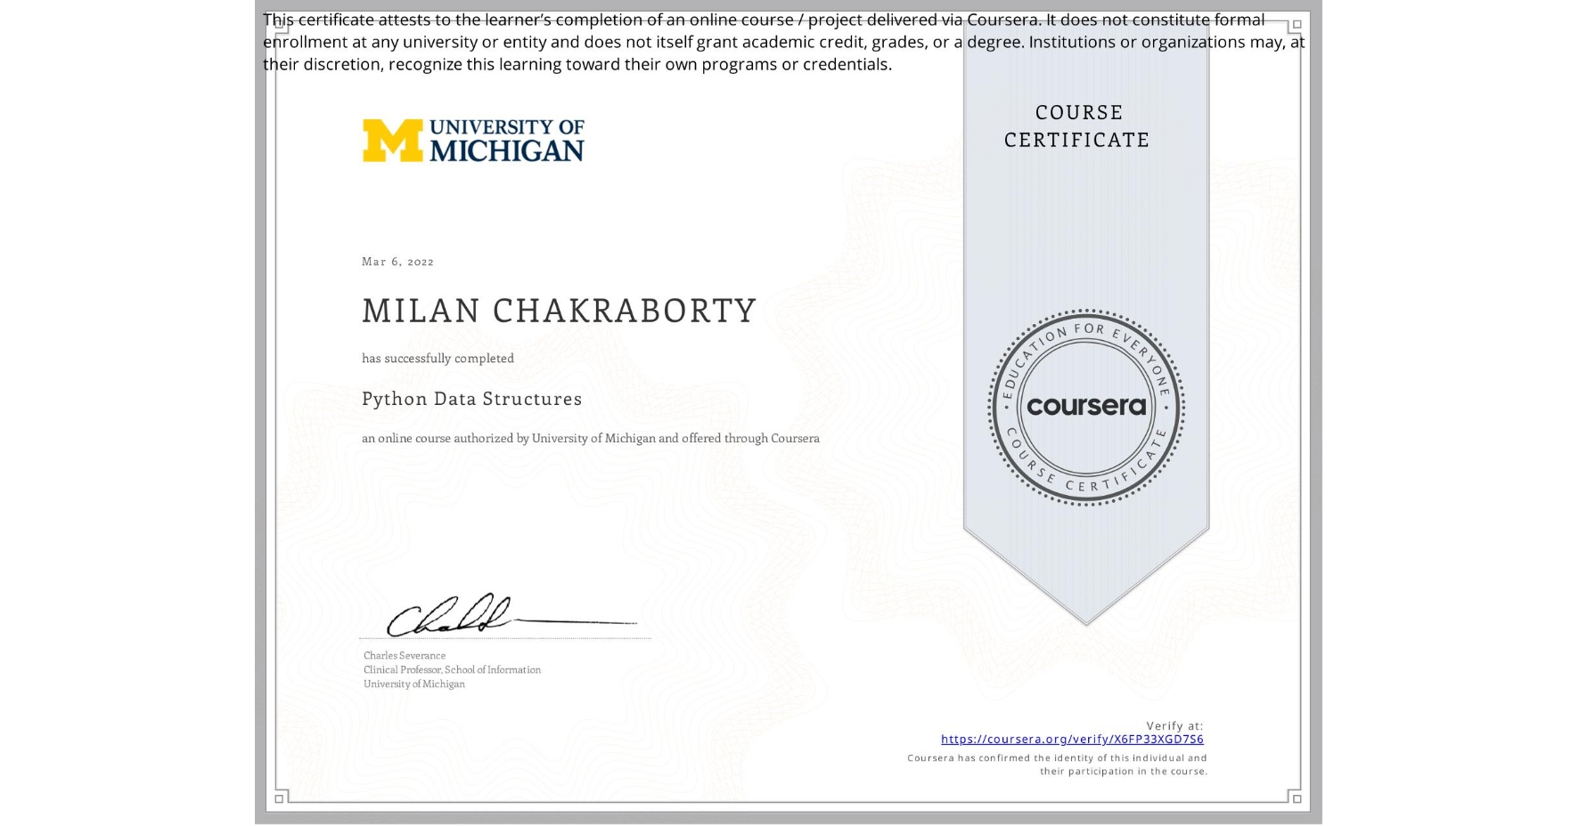Click the COURSE CERTIFICATE ribbon heading
The height and width of the screenshot is (826, 1579).
1077,126
